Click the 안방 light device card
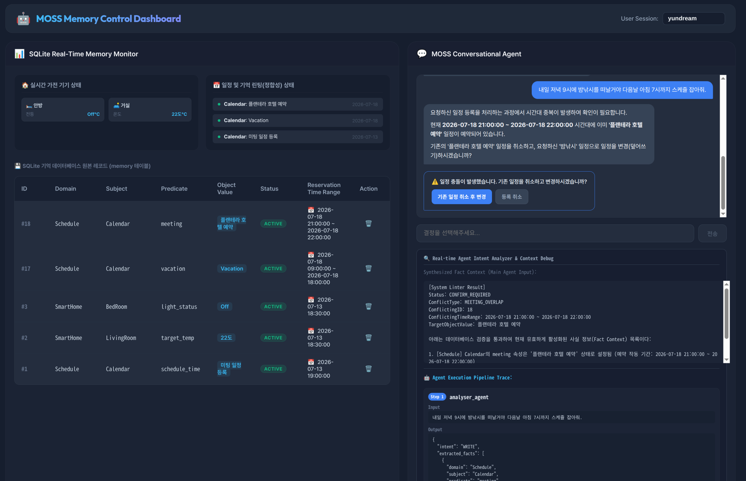This screenshot has width=746, height=481. click(x=63, y=110)
